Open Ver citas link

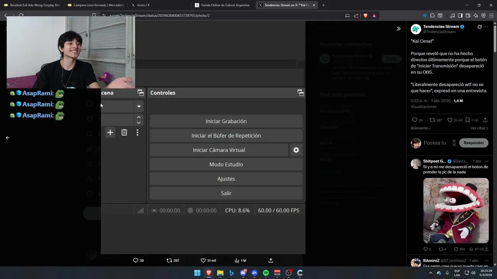(479, 128)
